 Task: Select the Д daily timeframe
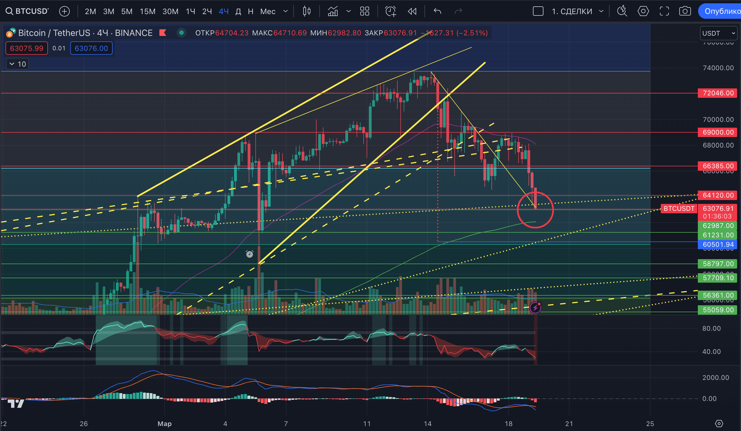(x=238, y=11)
